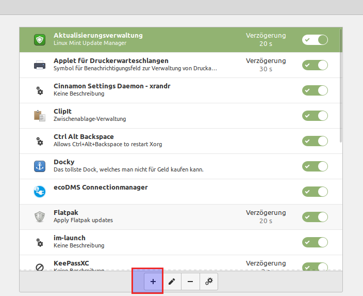Click the Flatpak shield icon
363x296 pixels.
pos(40,216)
